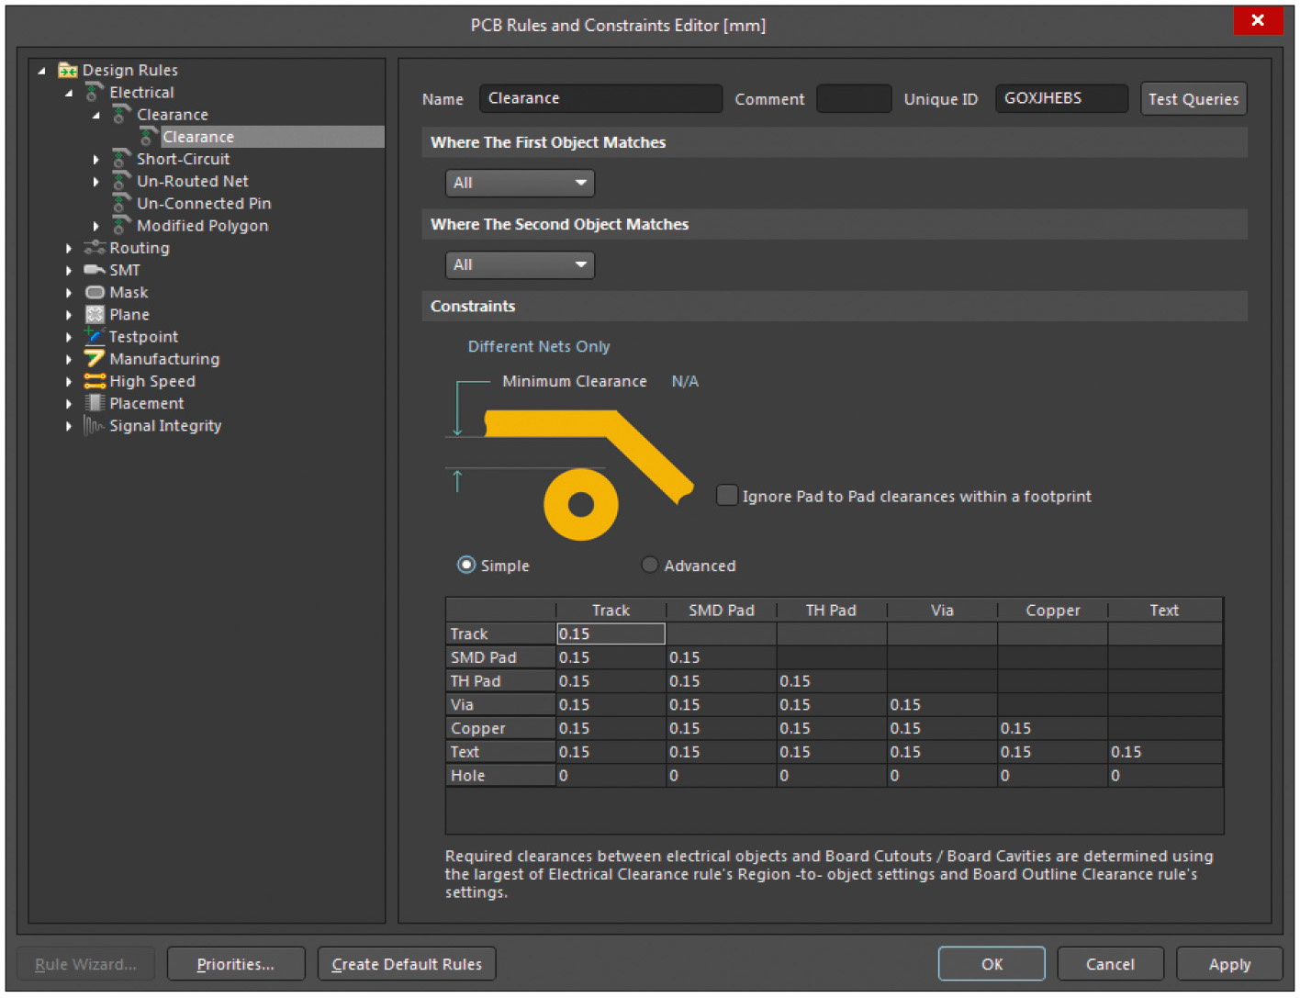Image resolution: width=1300 pixels, height=998 pixels.
Task: Open the Second Object Matches dropdown
Action: (520, 264)
